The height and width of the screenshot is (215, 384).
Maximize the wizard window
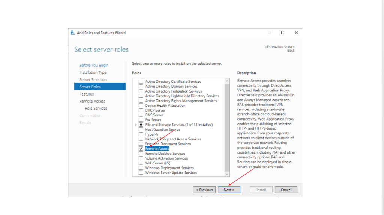(x=283, y=33)
